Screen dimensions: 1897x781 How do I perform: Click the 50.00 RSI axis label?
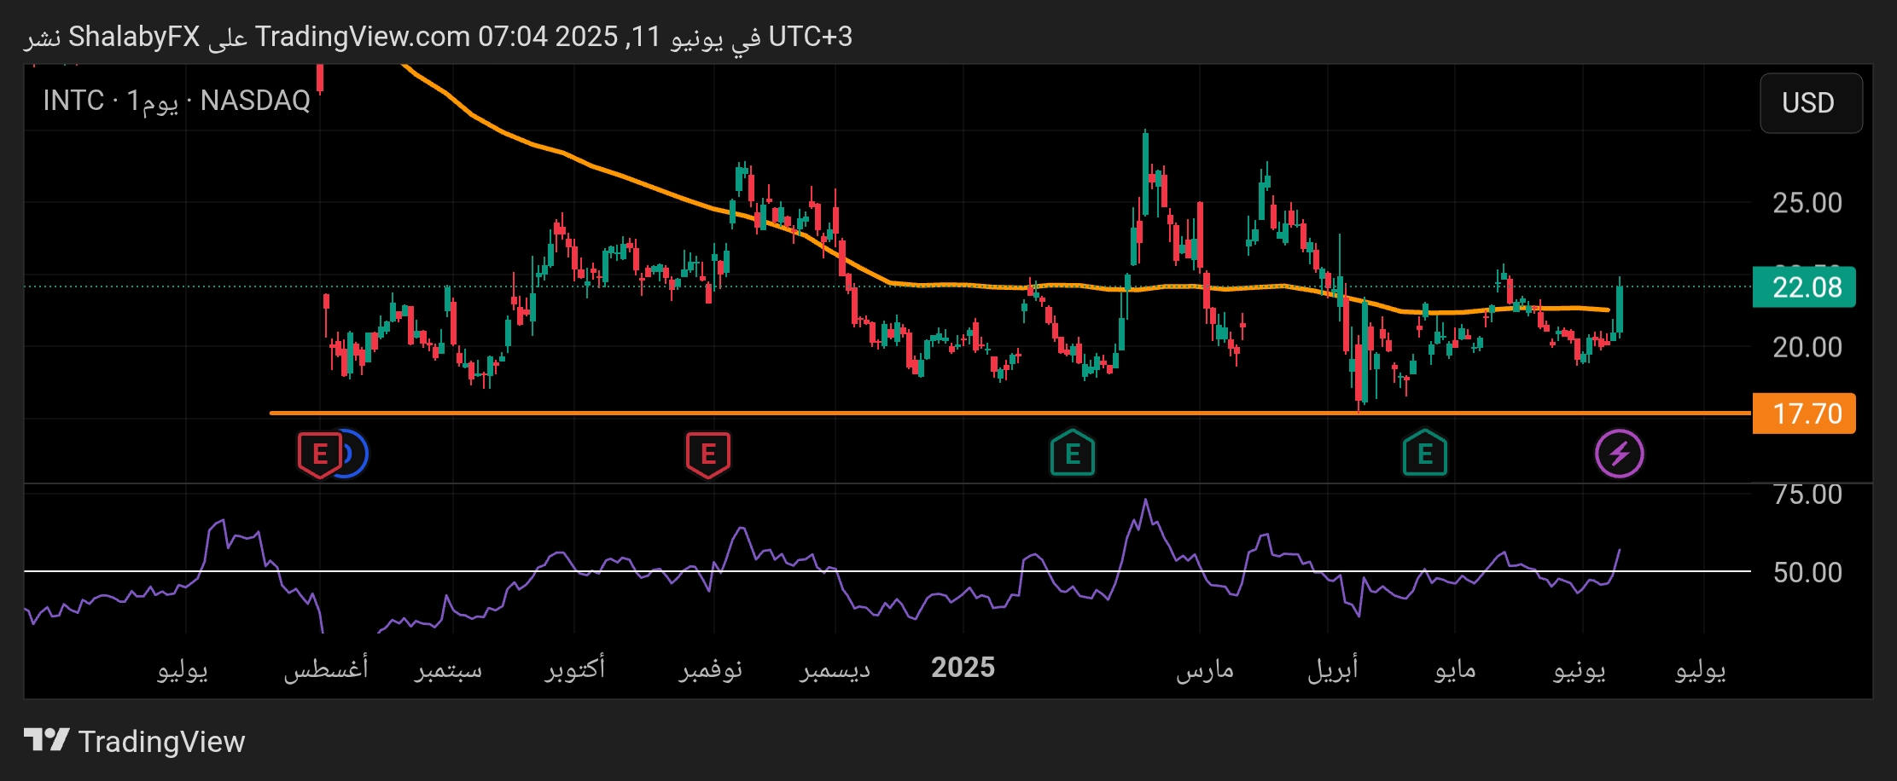(x=1807, y=572)
